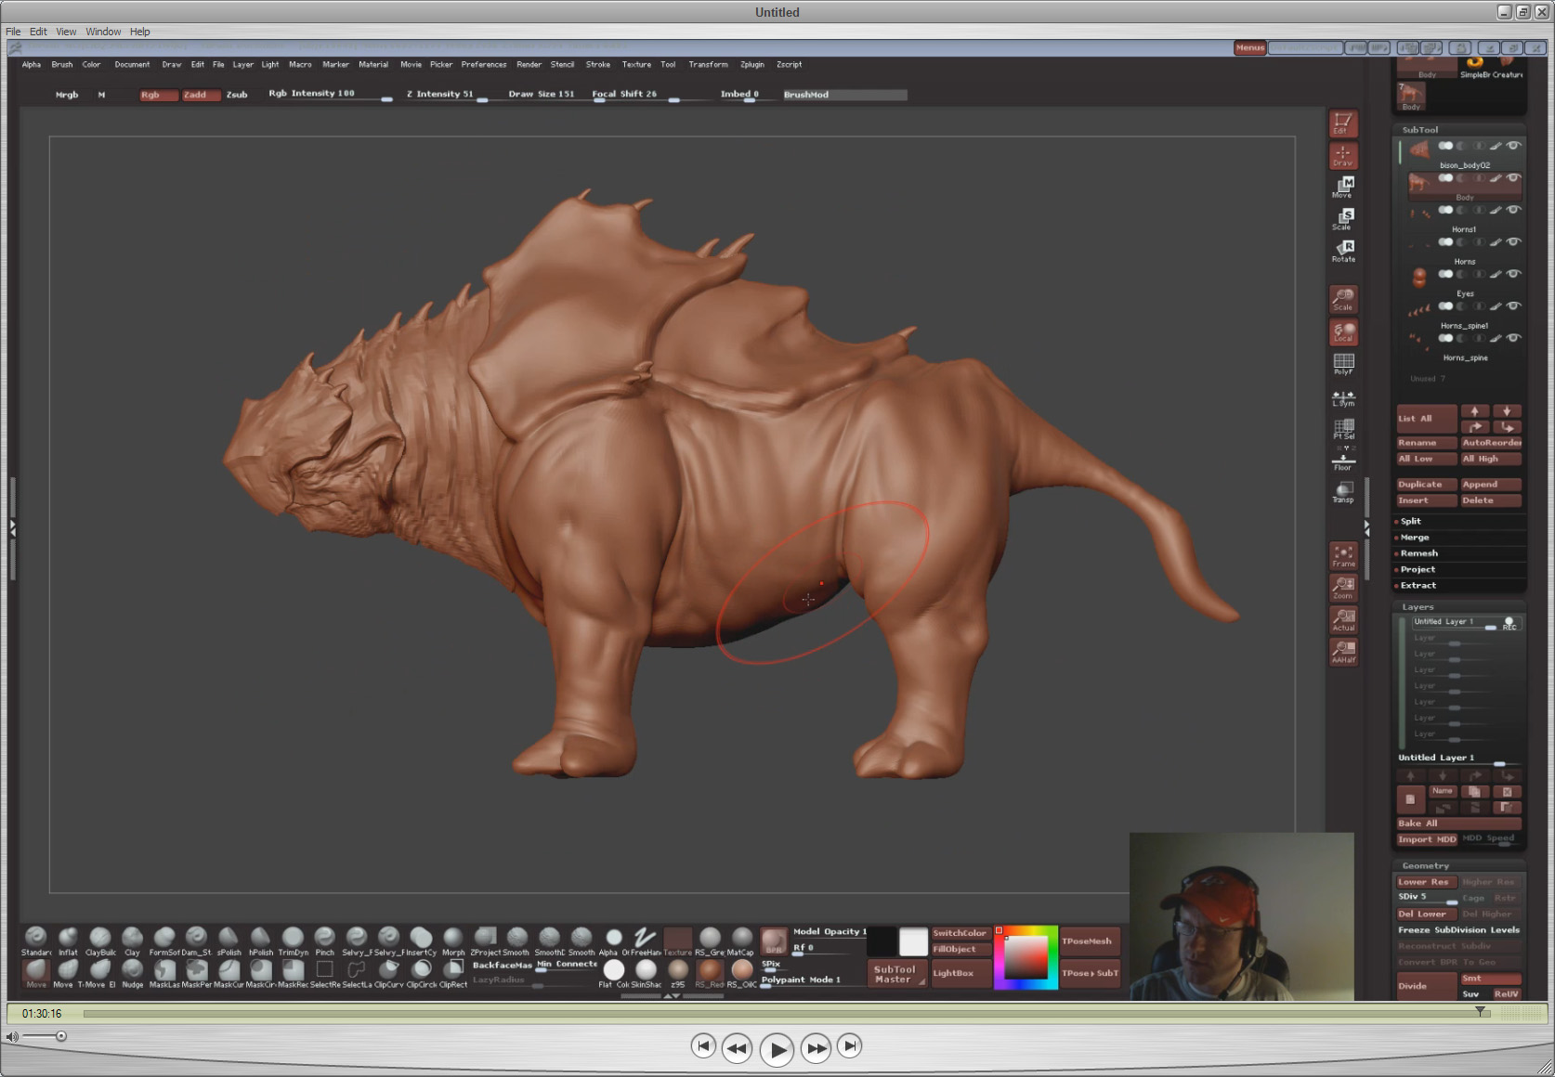Activate the Draw mode button
The image size is (1555, 1077).
click(x=1342, y=155)
